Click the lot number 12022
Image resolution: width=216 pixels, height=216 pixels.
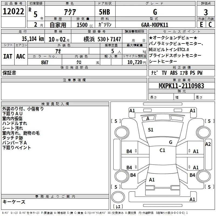[13, 11]
